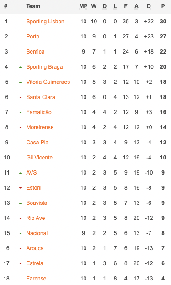Open the Sporting Lisbon team link
Screen dimensions: 171x285
(45, 22)
